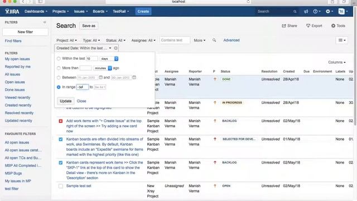The image size is (357, 201).
Task: Open the Dashboards menu
Action: (x=36, y=11)
